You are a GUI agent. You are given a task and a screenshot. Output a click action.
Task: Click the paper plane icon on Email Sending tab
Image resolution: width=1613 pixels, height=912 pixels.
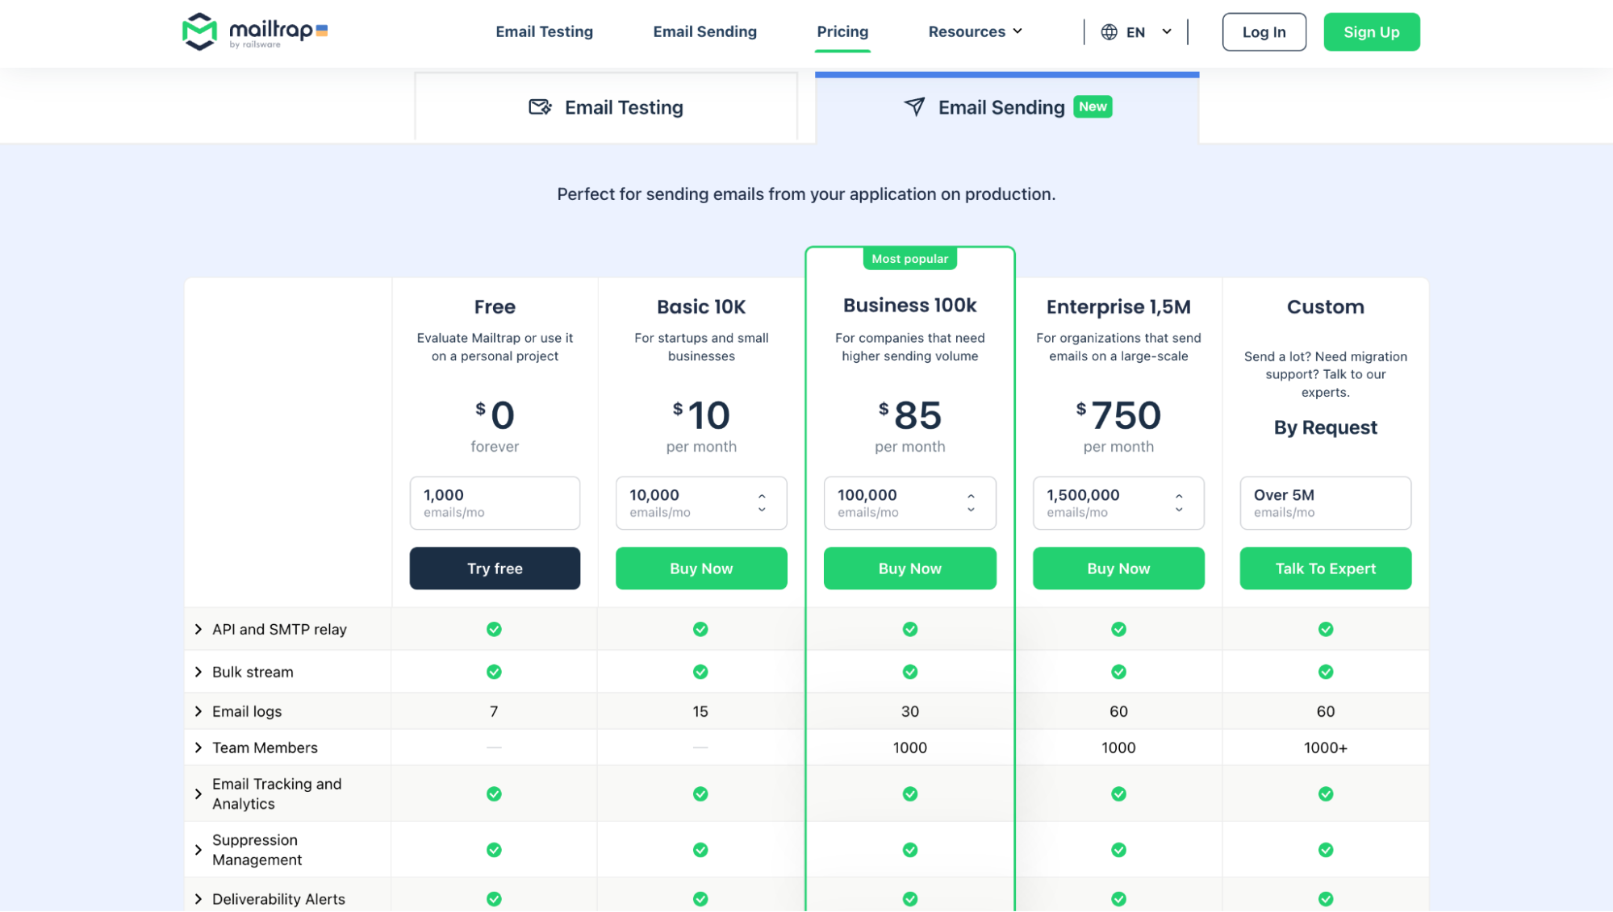tap(914, 107)
